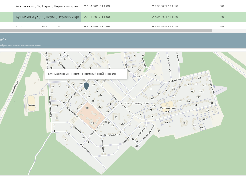Click the 27.04.2017 11:00 cell in Агатовая row
246x176 pixels.
click(97, 6)
